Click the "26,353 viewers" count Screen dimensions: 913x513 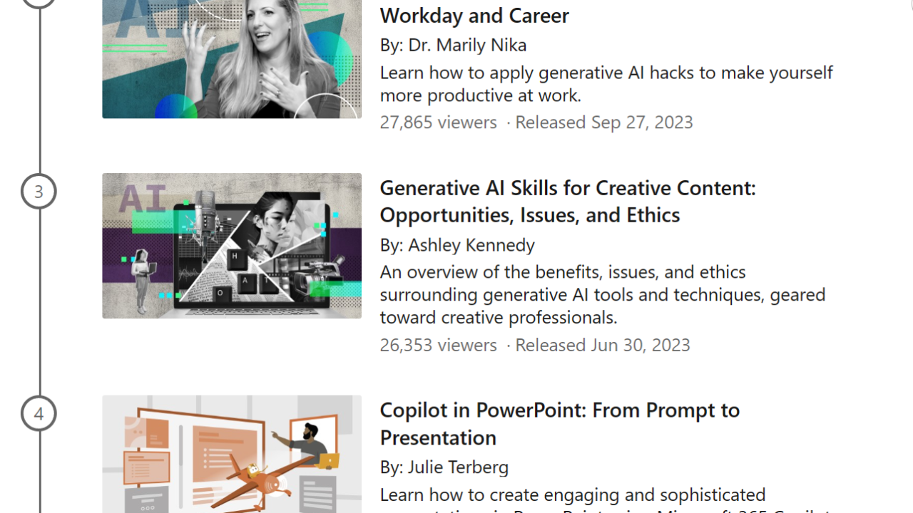pyautogui.click(x=438, y=346)
